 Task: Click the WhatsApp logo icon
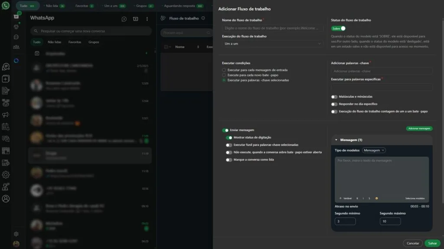pos(5,5)
